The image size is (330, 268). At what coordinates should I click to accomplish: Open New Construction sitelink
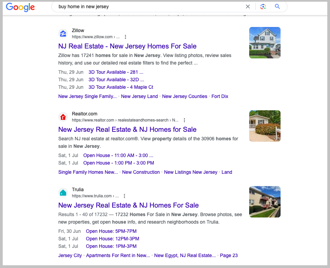pyautogui.click(x=141, y=172)
